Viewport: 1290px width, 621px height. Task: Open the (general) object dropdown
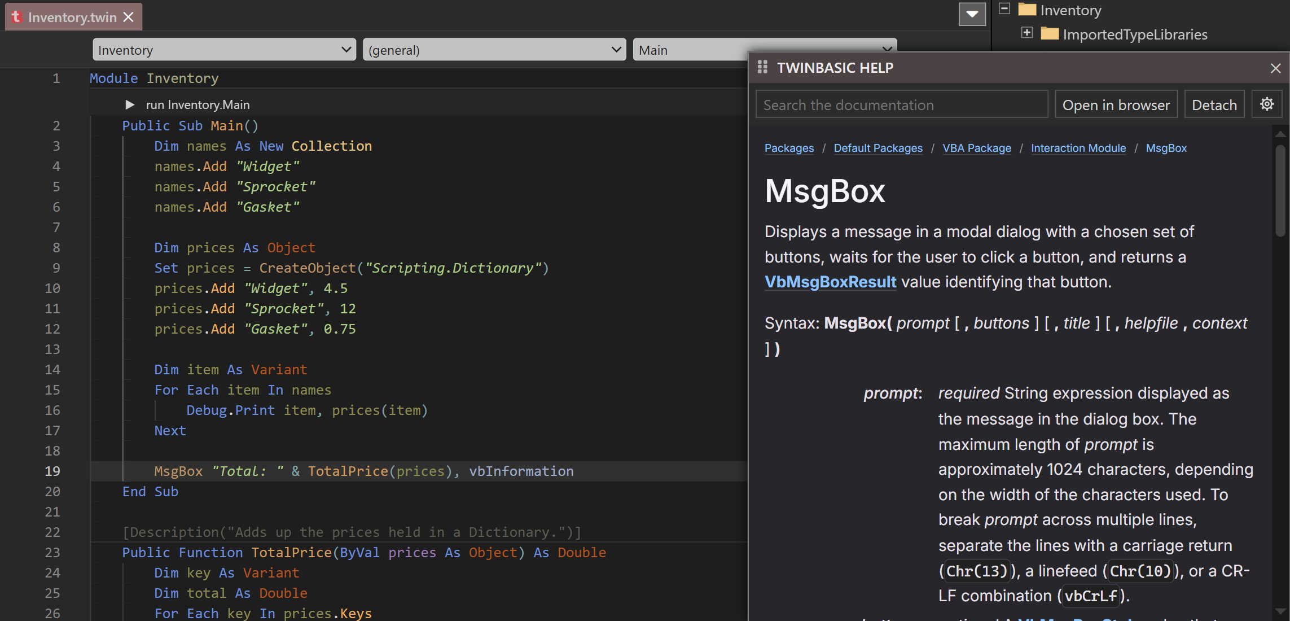coord(494,50)
